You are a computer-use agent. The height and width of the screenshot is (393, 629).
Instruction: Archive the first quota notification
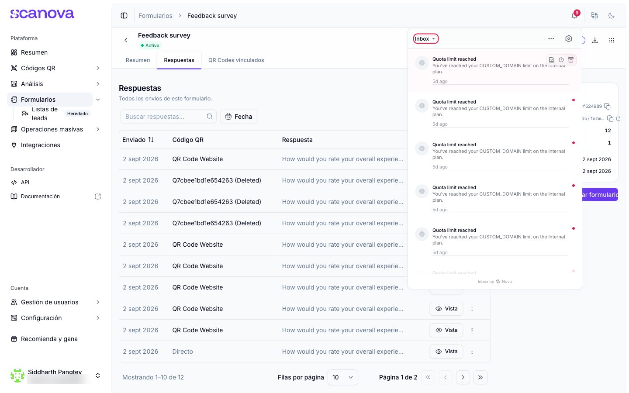pyautogui.click(x=571, y=60)
